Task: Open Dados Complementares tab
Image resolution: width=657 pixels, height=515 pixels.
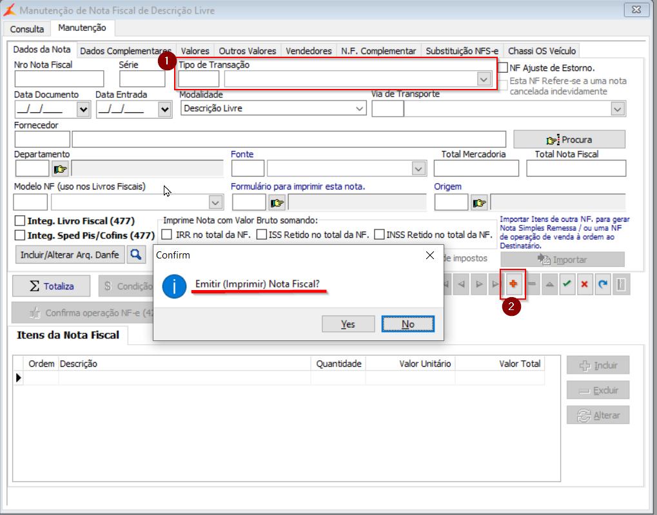Action: [126, 51]
